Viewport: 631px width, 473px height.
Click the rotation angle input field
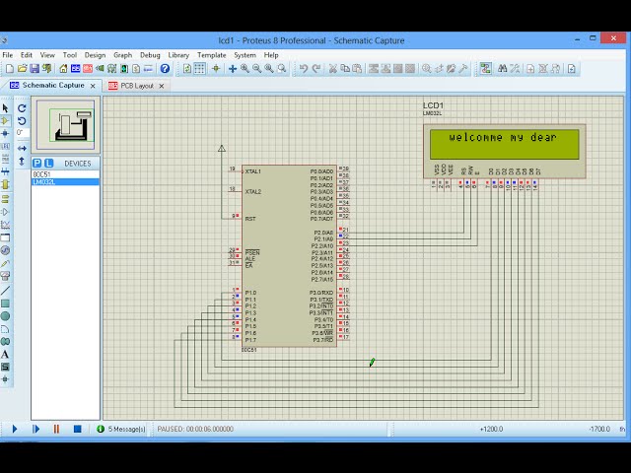pos(22,133)
